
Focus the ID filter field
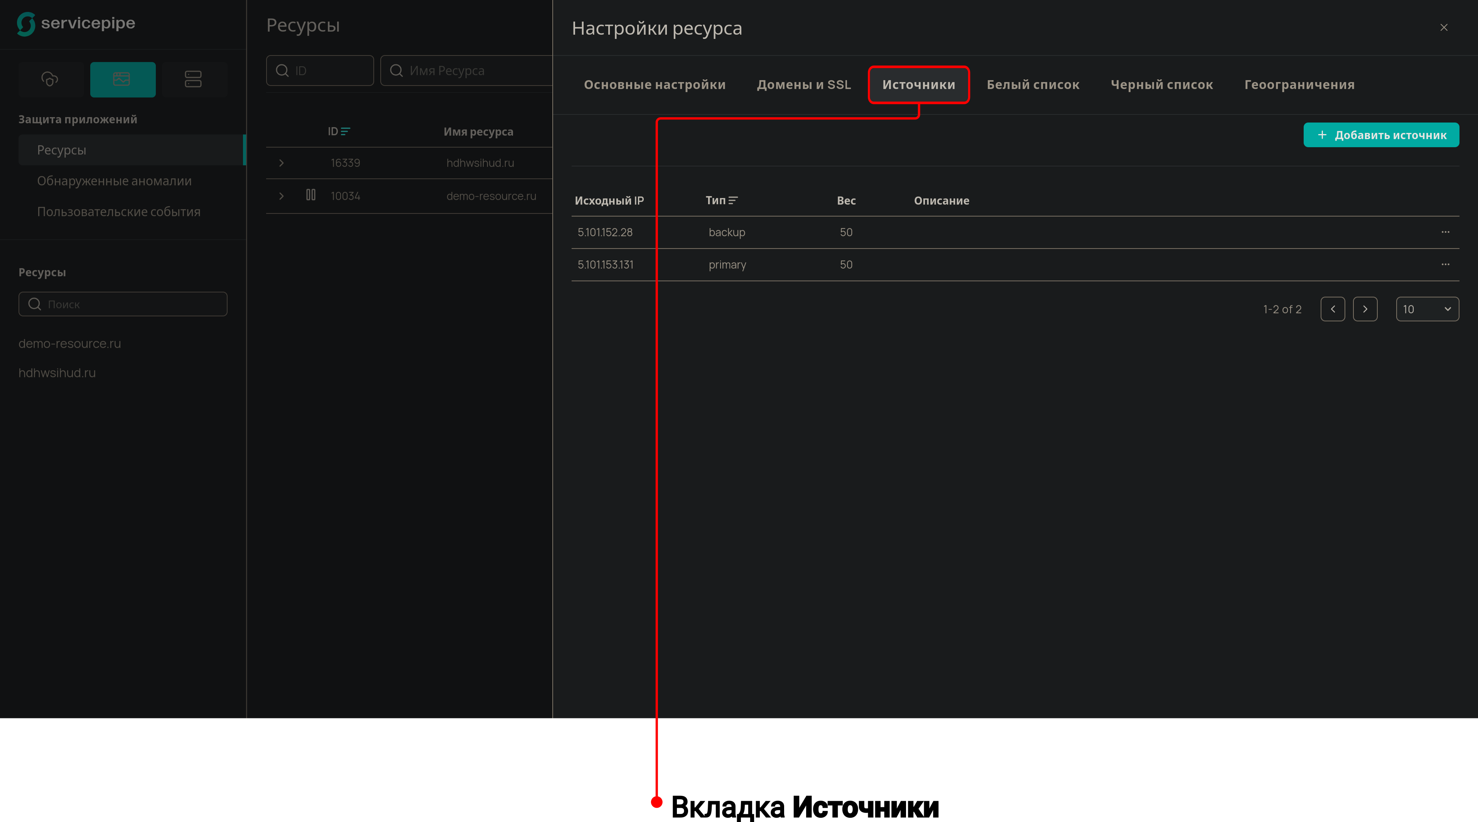(x=320, y=71)
